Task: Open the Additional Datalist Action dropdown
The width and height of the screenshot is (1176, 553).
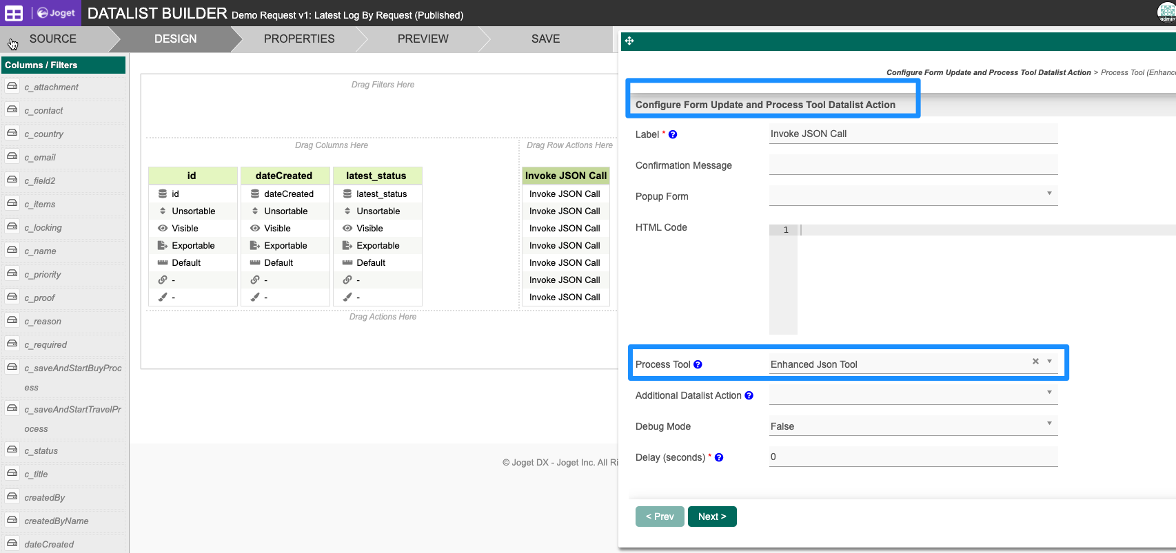Action: tap(913, 395)
